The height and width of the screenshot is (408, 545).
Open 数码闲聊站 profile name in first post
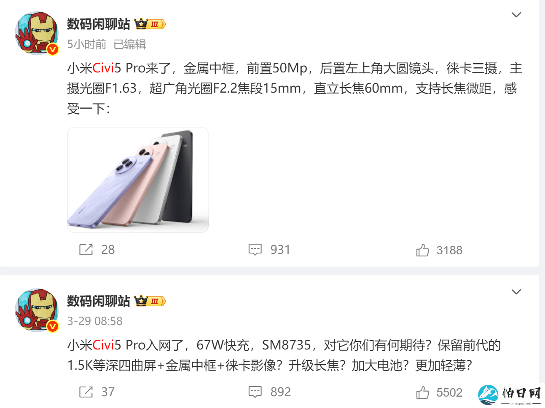click(x=99, y=24)
